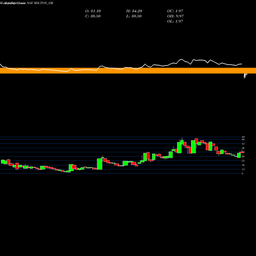Click the 36 price axis label
Image resolution: width=256 pixels, height=256 pixels.
[x=243, y=148]
